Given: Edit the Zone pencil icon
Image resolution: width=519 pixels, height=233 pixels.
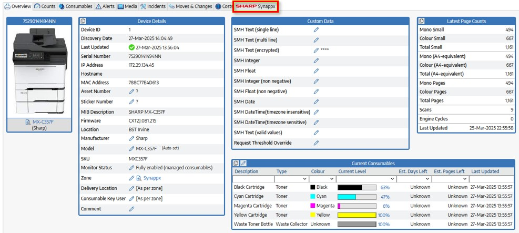Looking at the screenshot, I should 131,178.
